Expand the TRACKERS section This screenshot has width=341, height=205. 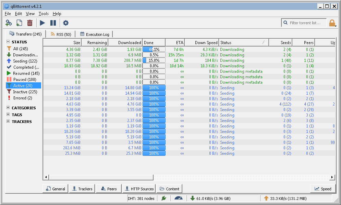coord(8,121)
